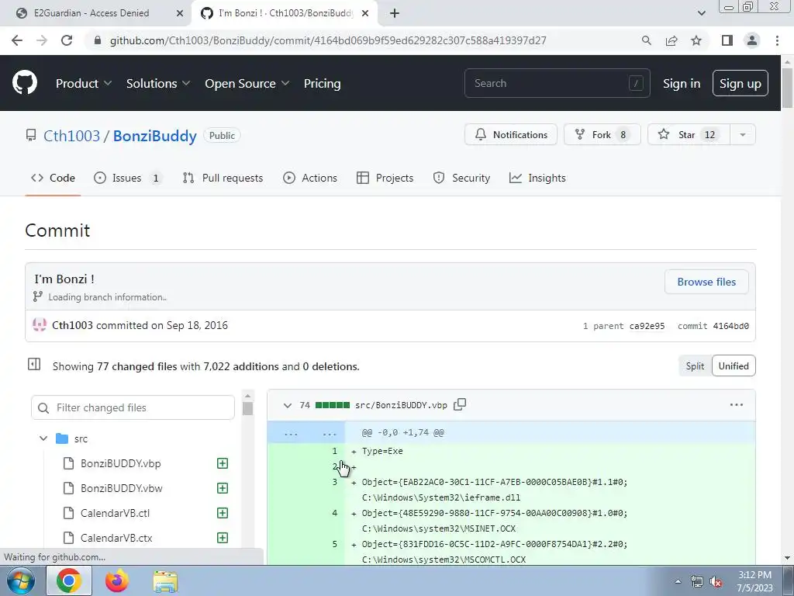Screen dimensions: 794x596
Task: Open a new browser tab
Action: (395, 13)
